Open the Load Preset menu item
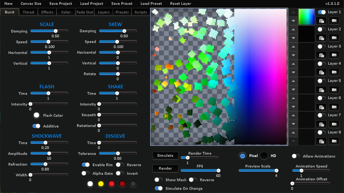 coord(151,3)
